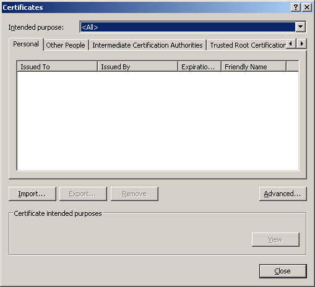
Task: Close the Certificates dialog with X icon
Action: point(307,7)
